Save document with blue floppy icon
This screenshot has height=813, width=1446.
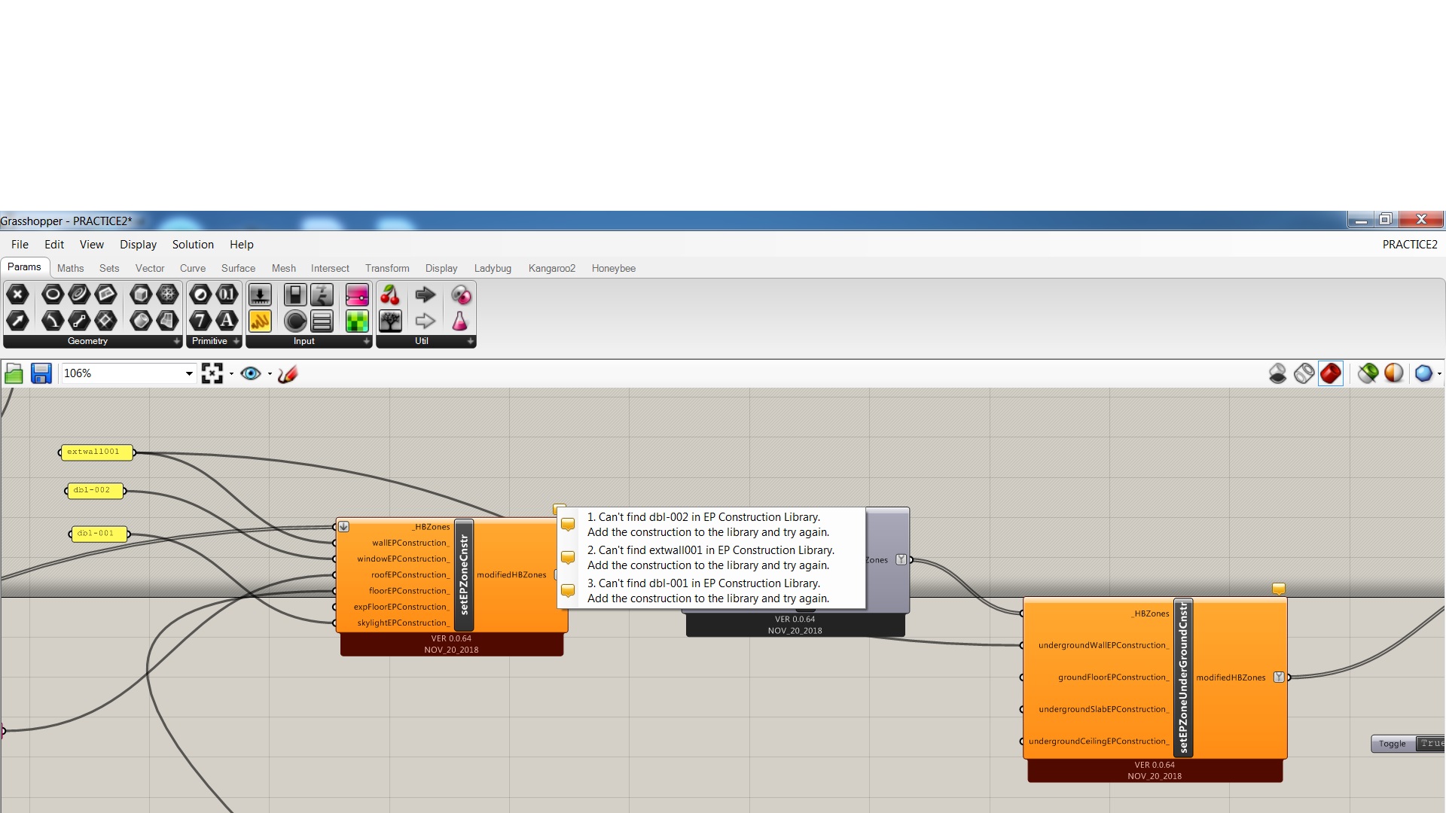tap(41, 373)
